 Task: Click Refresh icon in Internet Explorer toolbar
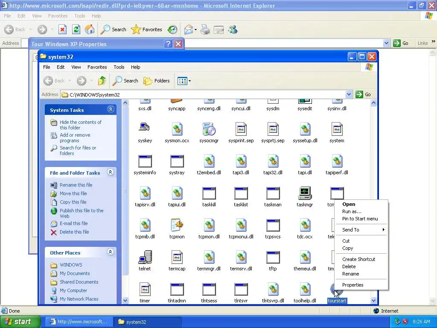tap(76, 29)
